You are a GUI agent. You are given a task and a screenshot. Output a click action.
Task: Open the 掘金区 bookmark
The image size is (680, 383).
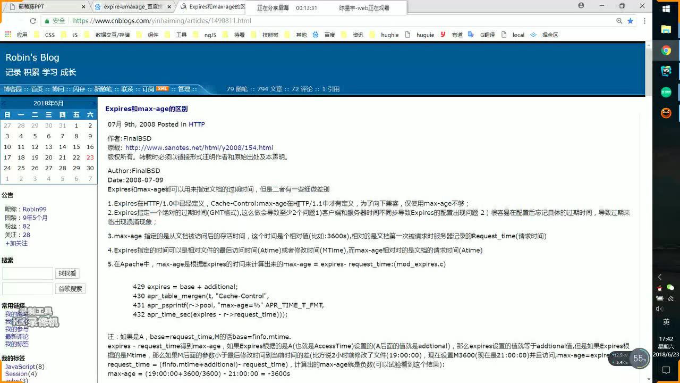(x=545, y=35)
